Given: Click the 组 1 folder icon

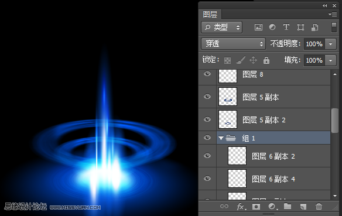Looking at the screenshot, I should click(231, 138).
